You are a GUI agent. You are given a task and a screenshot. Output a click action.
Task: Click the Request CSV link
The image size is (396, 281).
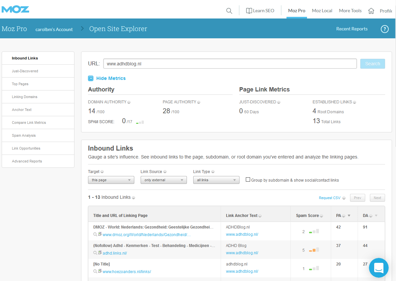coord(330,198)
